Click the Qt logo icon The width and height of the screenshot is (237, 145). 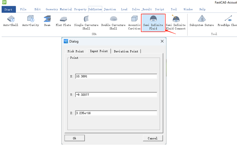tap(4, 2)
